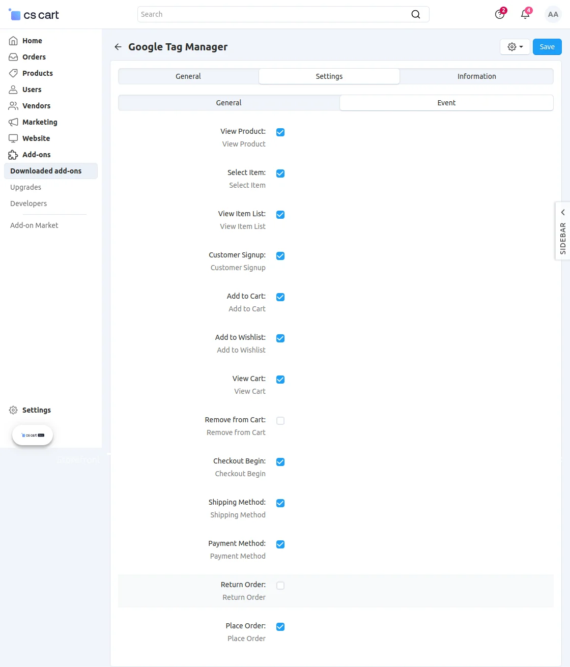Open the Home sidebar icon
The width and height of the screenshot is (570, 667).
pos(13,41)
